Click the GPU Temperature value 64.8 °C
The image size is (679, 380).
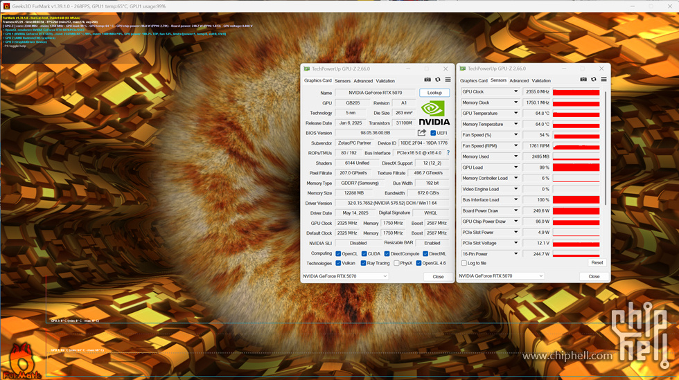[537, 114]
